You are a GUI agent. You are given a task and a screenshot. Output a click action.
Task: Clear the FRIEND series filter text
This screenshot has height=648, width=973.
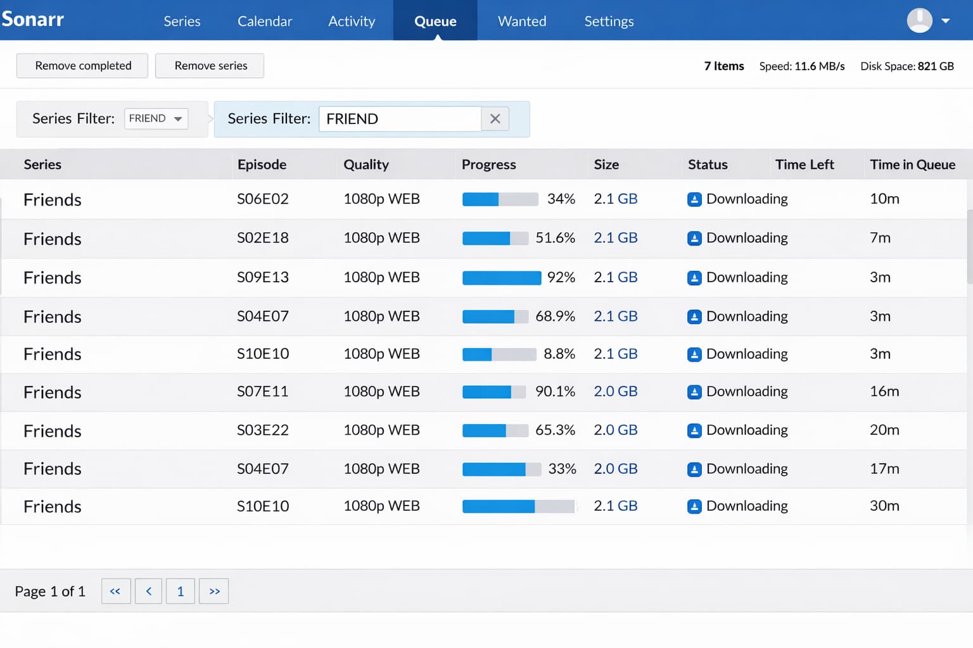(495, 119)
